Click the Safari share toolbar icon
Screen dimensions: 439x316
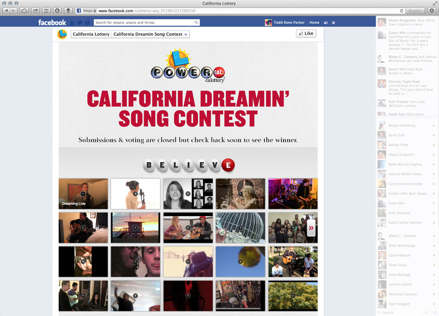pyautogui.click(x=35, y=10)
